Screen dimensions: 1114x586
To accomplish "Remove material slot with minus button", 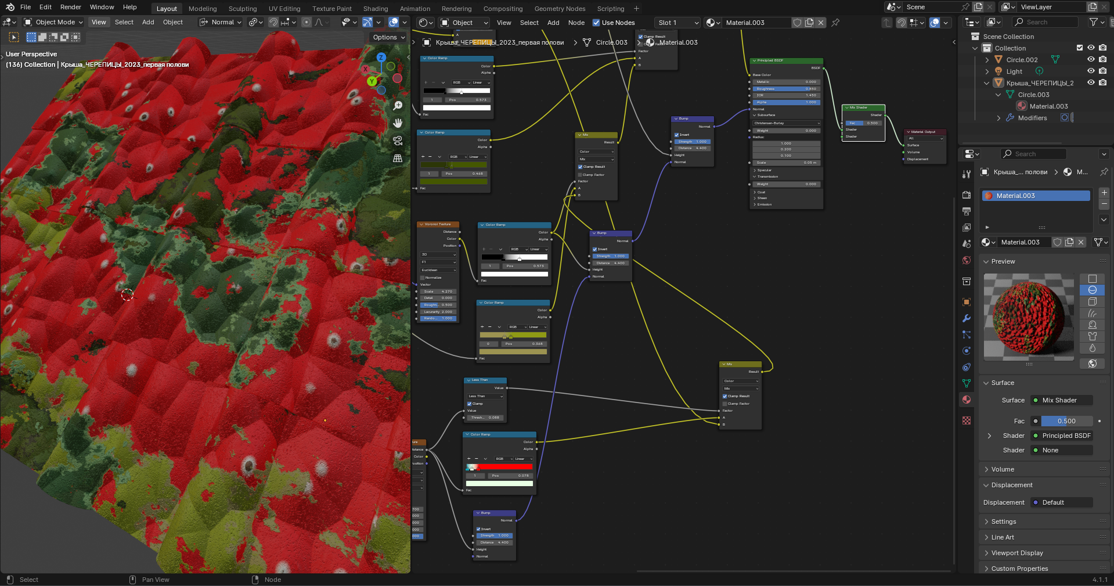I will pyautogui.click(x=1104, y=204).
